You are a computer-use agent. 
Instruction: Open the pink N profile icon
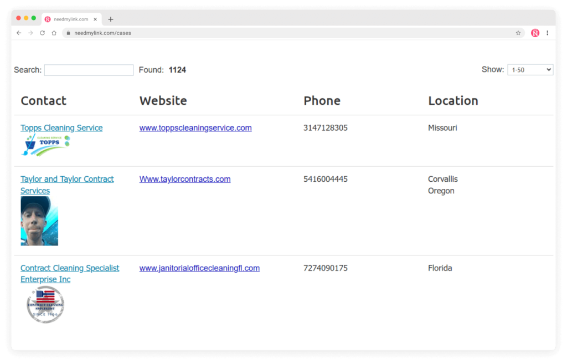coord(535,33)
